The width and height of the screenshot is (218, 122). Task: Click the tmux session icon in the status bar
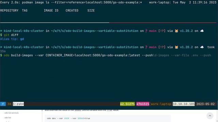point(3,104)
